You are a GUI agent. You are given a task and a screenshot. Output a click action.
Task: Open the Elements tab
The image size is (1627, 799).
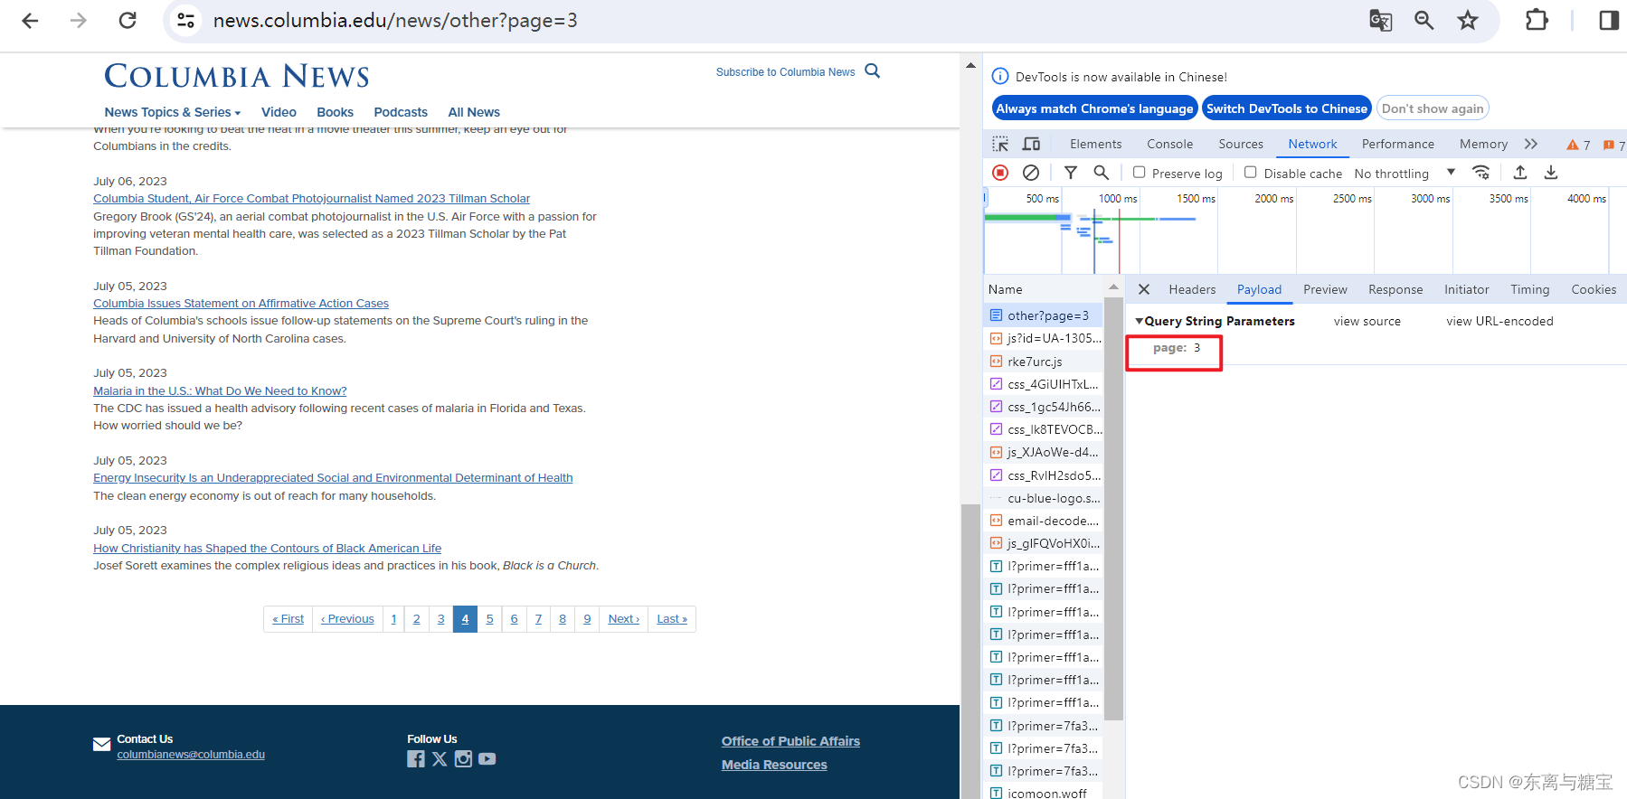click(1095, 144)
